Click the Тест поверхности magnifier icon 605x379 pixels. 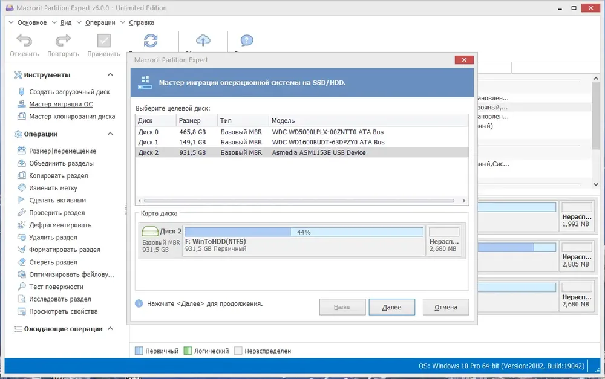pos(22,287)
